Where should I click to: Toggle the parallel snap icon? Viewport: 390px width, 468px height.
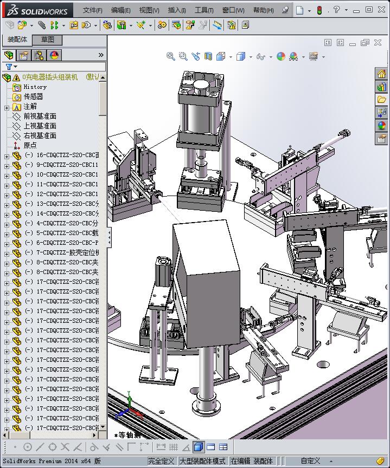(119, 447)
